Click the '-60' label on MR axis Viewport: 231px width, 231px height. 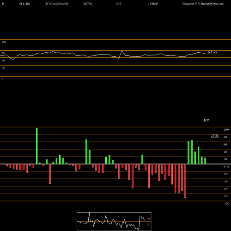pos(225,189)
